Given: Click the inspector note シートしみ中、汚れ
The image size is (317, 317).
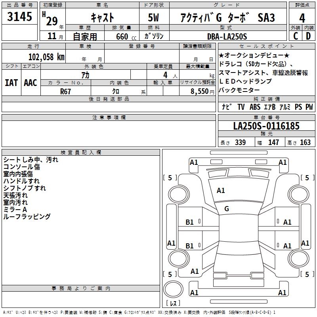Looking at the screenshot, I should 31,160.
